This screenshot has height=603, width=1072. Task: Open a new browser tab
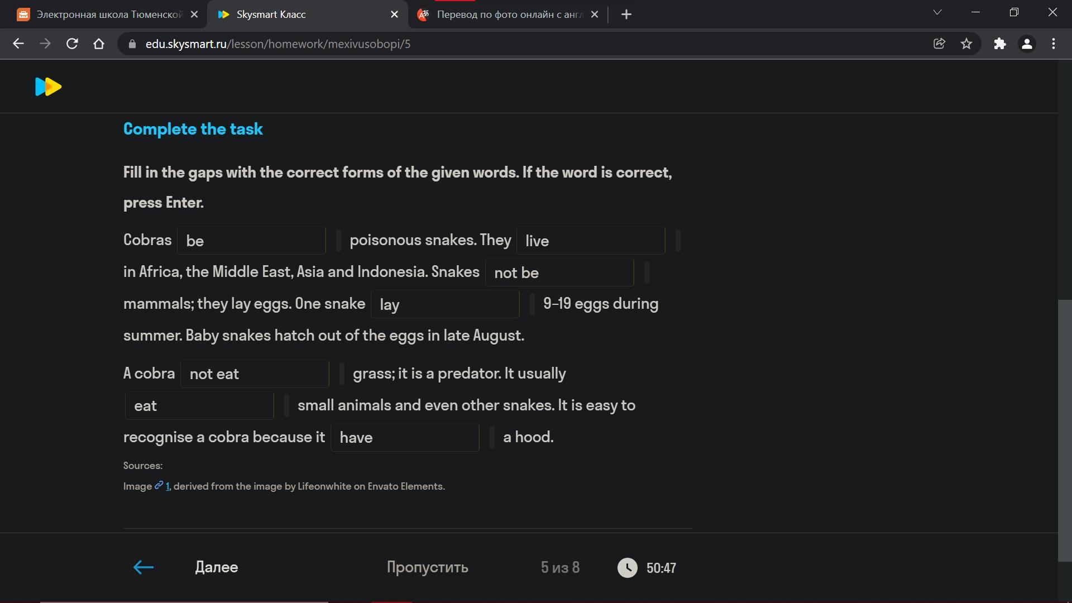(x=626, y=15)
